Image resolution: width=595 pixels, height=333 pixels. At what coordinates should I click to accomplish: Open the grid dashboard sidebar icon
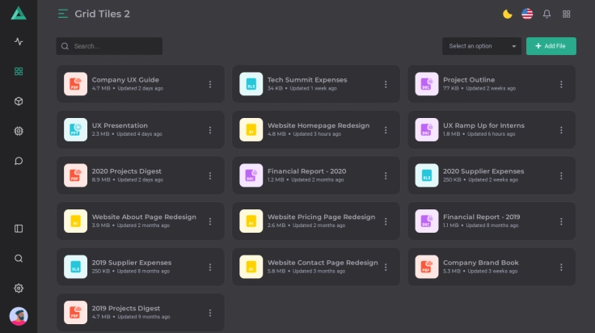[x=19, y=71]
